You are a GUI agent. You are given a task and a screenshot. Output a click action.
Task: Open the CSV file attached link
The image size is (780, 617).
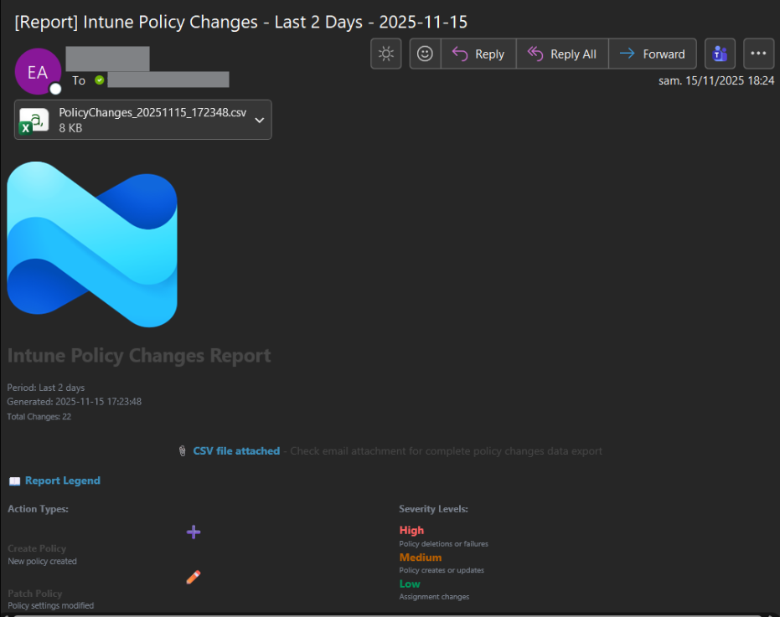(x=235, y=450)
